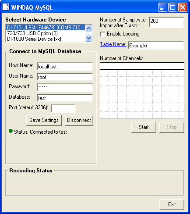Image resolution: width=190 pixels, height=214 pixels.
Task: Click the Exit button
Action: [x=172, y=204]
